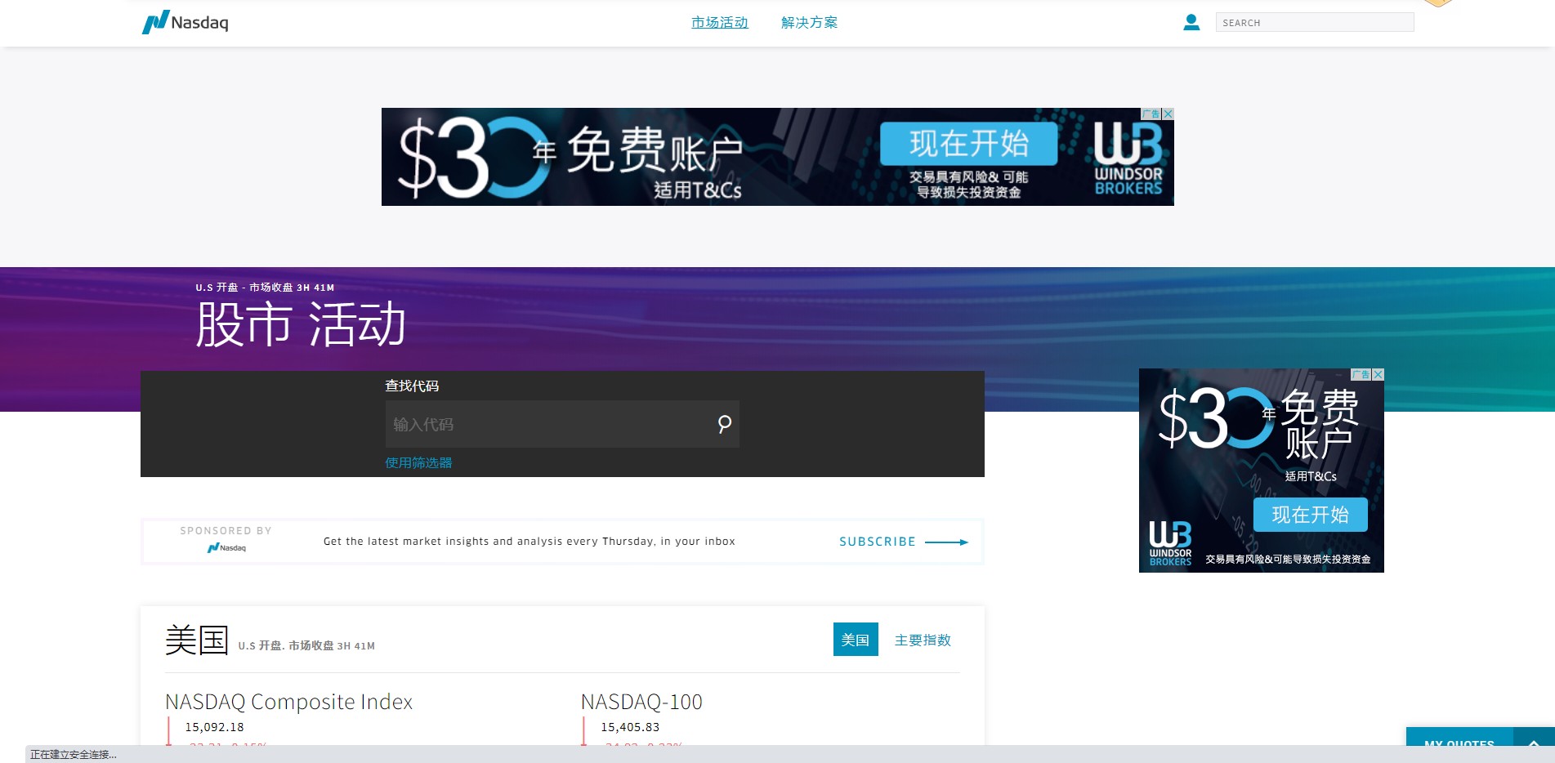
Task: Open the user account profile icon
Action: coord(1191,22)
